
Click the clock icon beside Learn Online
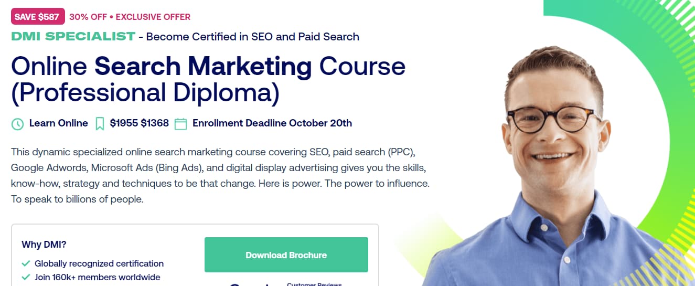pyautogui.click(x=17, y=124)
